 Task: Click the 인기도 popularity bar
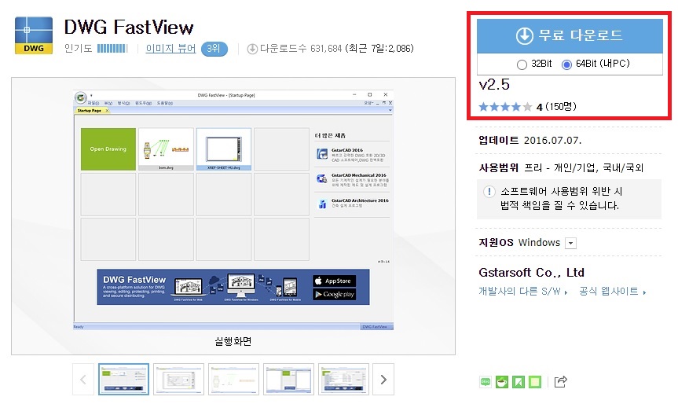pyautogui.click(x=112, y=49)
